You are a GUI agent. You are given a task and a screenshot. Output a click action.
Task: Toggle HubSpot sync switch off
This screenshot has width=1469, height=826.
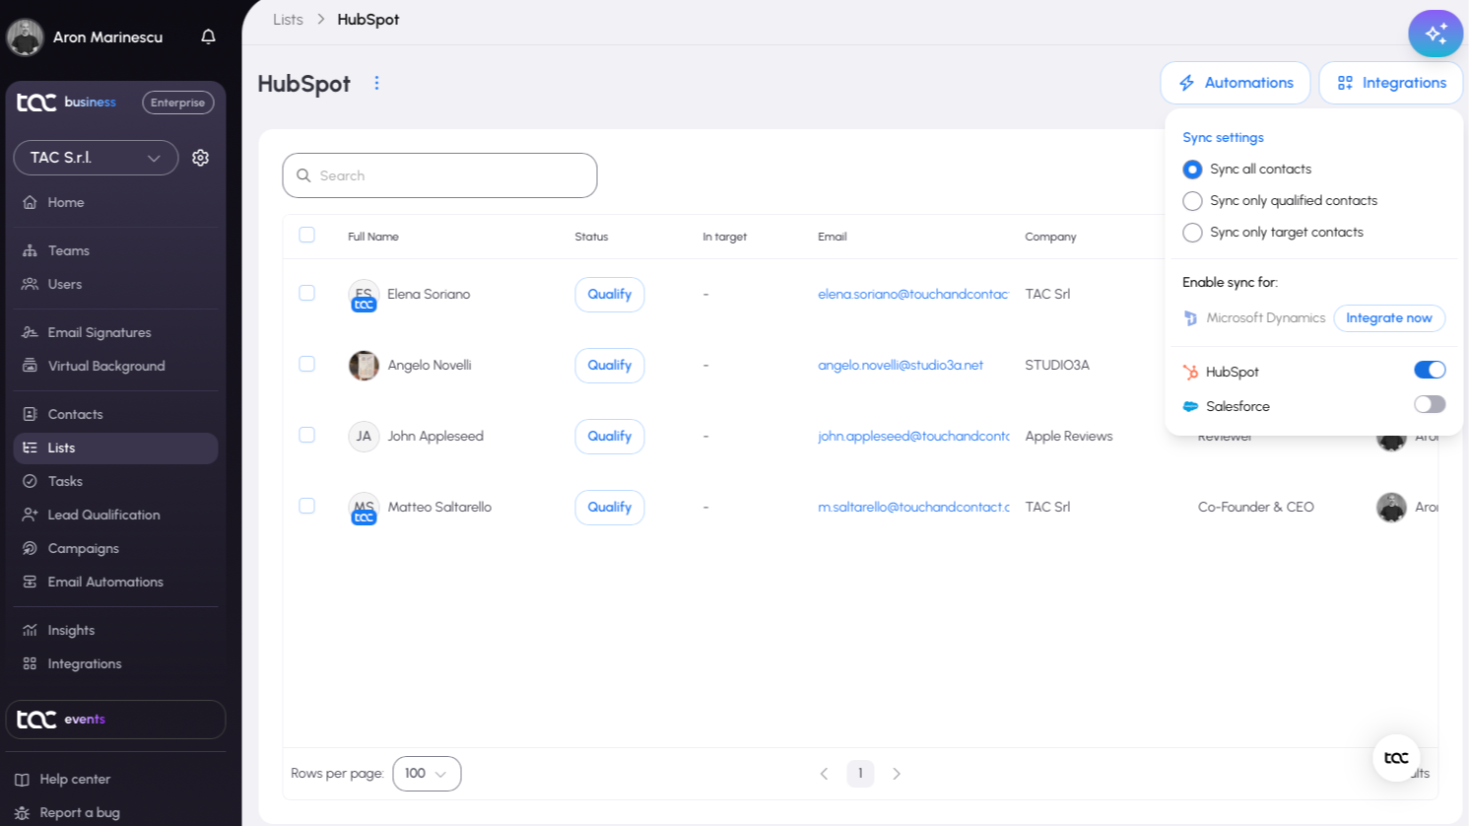point(1430,370)
